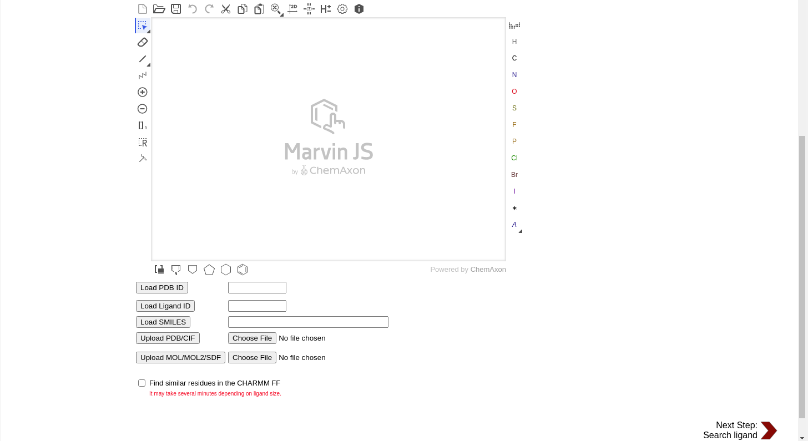Select the cyclopentane ring template
The width and height of the screenshot is (808, 441).
209,270
